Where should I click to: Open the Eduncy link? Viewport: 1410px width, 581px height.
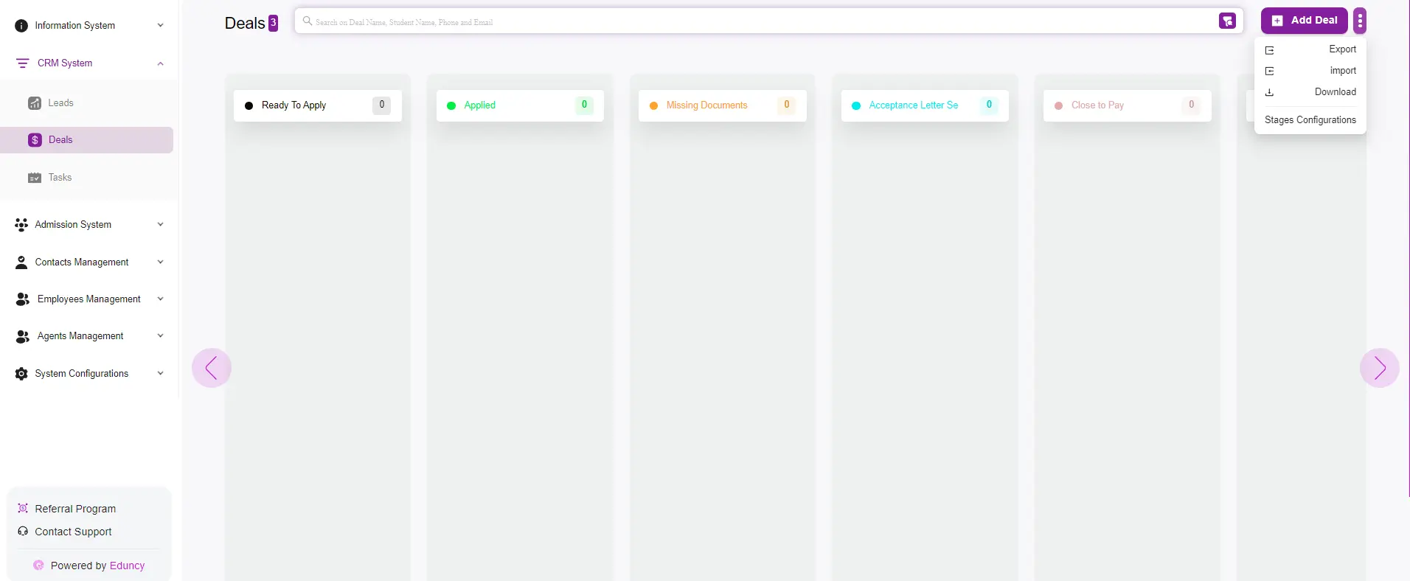127,566
